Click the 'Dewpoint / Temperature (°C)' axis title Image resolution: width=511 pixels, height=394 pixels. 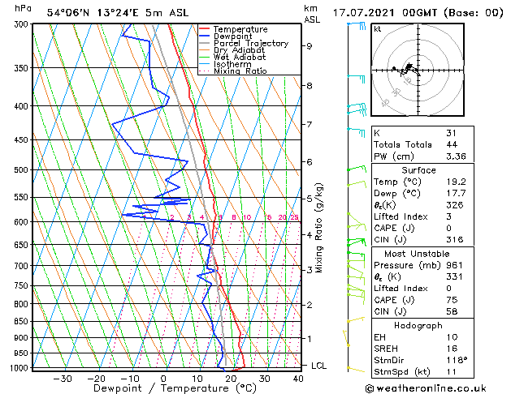[x=175, y=388]
